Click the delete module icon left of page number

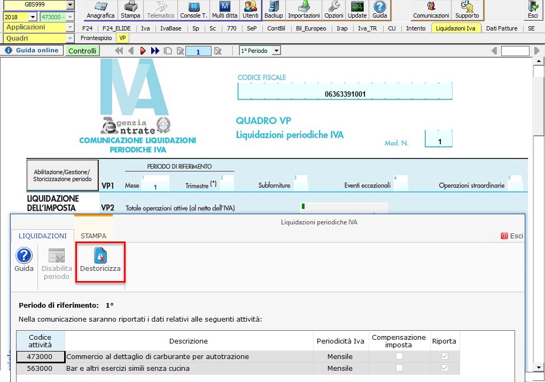point(180,51)
